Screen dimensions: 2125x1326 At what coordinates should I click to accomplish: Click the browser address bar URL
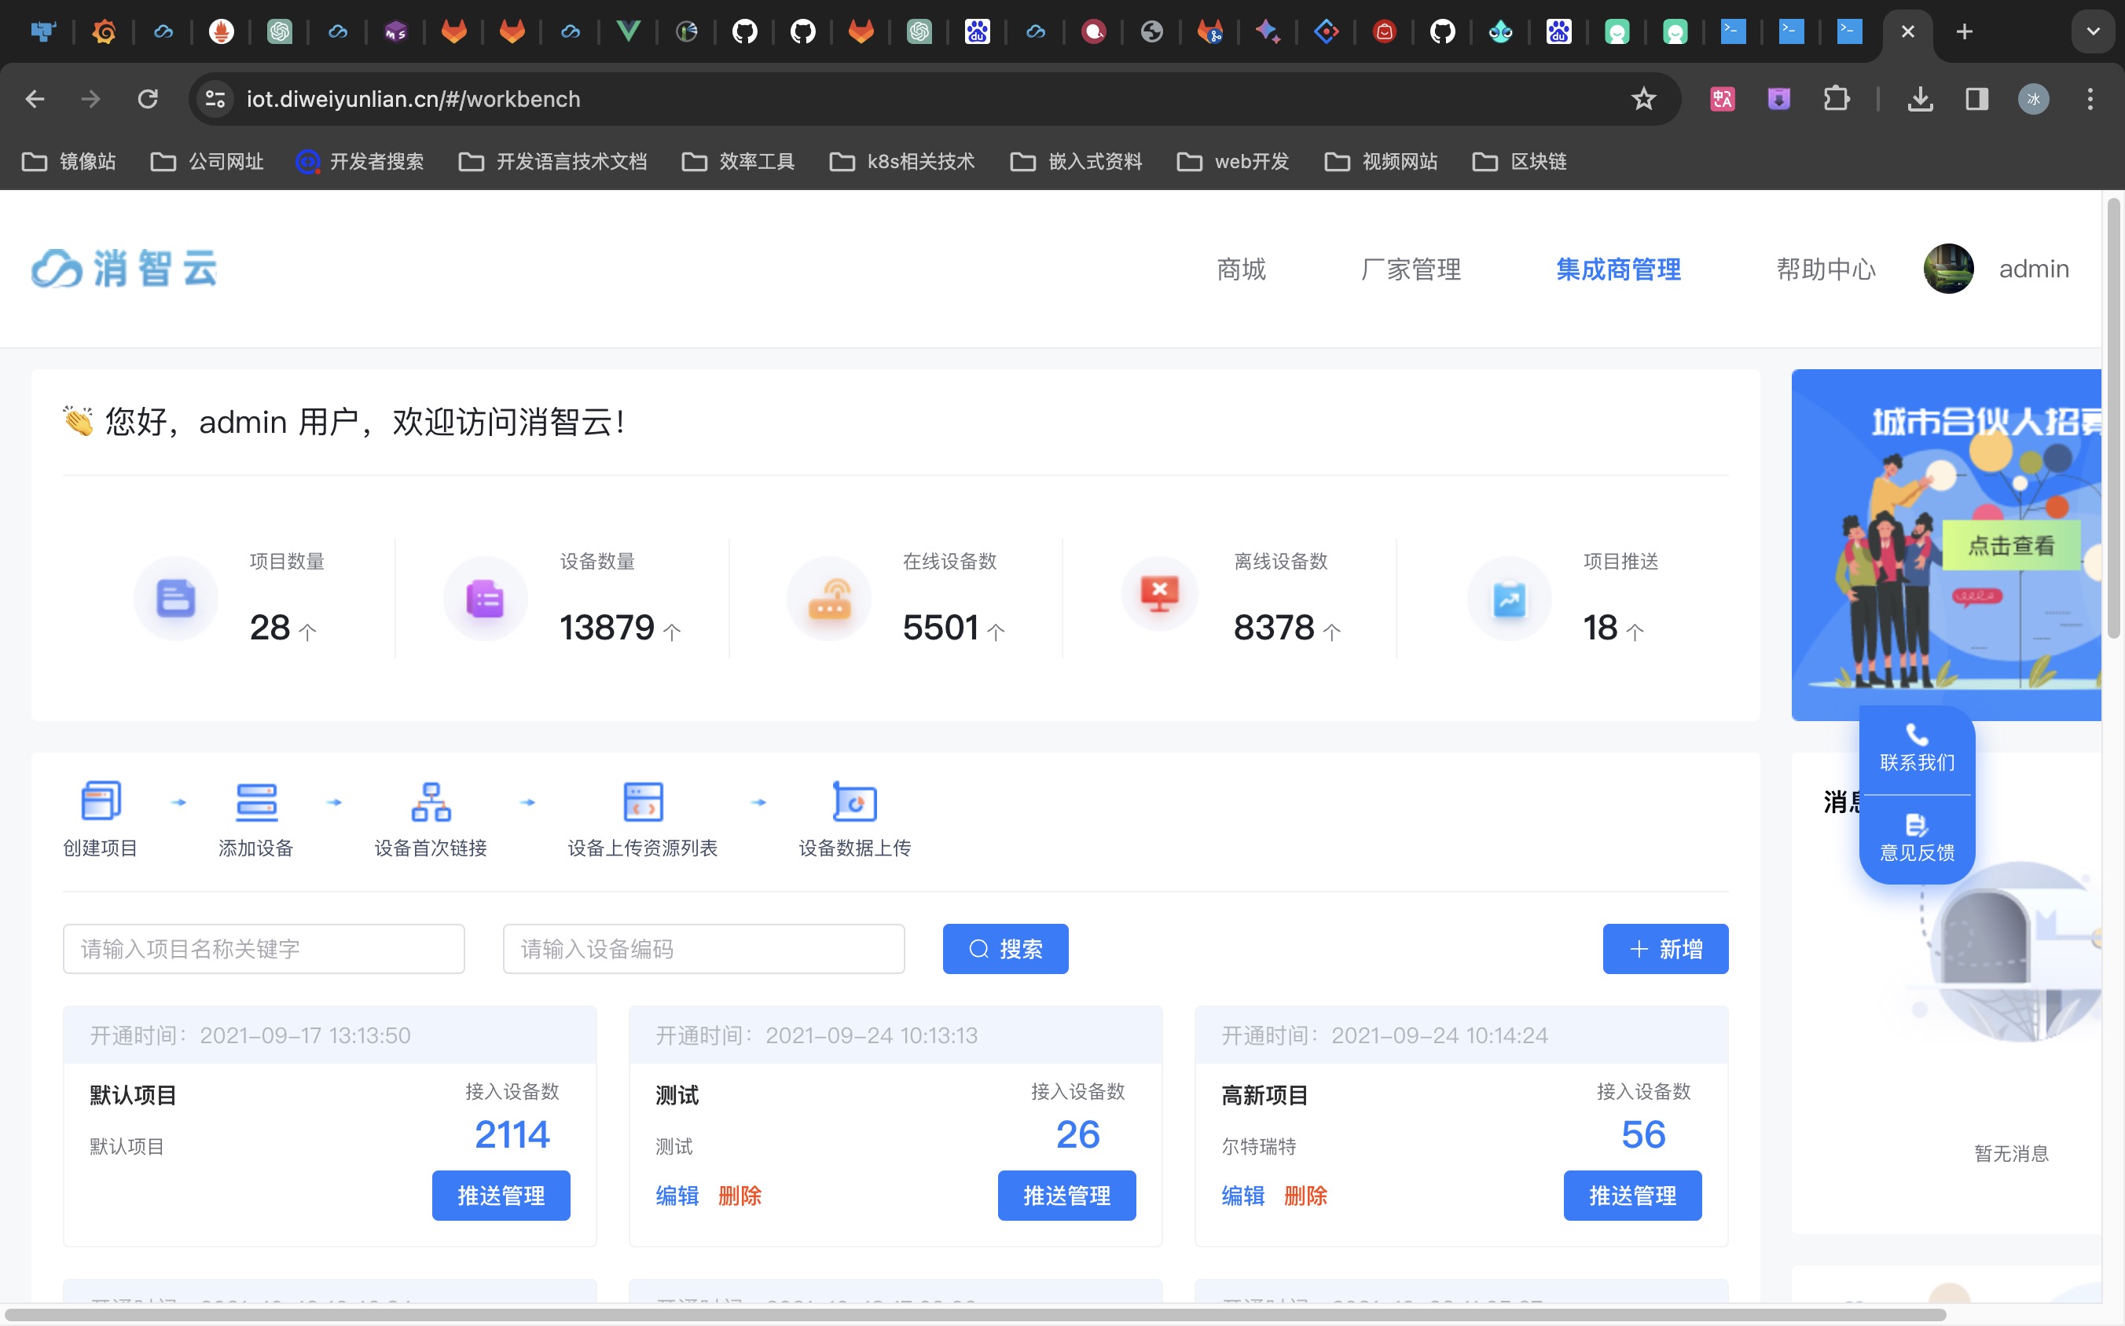[x=413, y=99]
